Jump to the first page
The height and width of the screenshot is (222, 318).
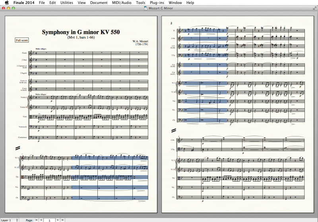(36, 220)
